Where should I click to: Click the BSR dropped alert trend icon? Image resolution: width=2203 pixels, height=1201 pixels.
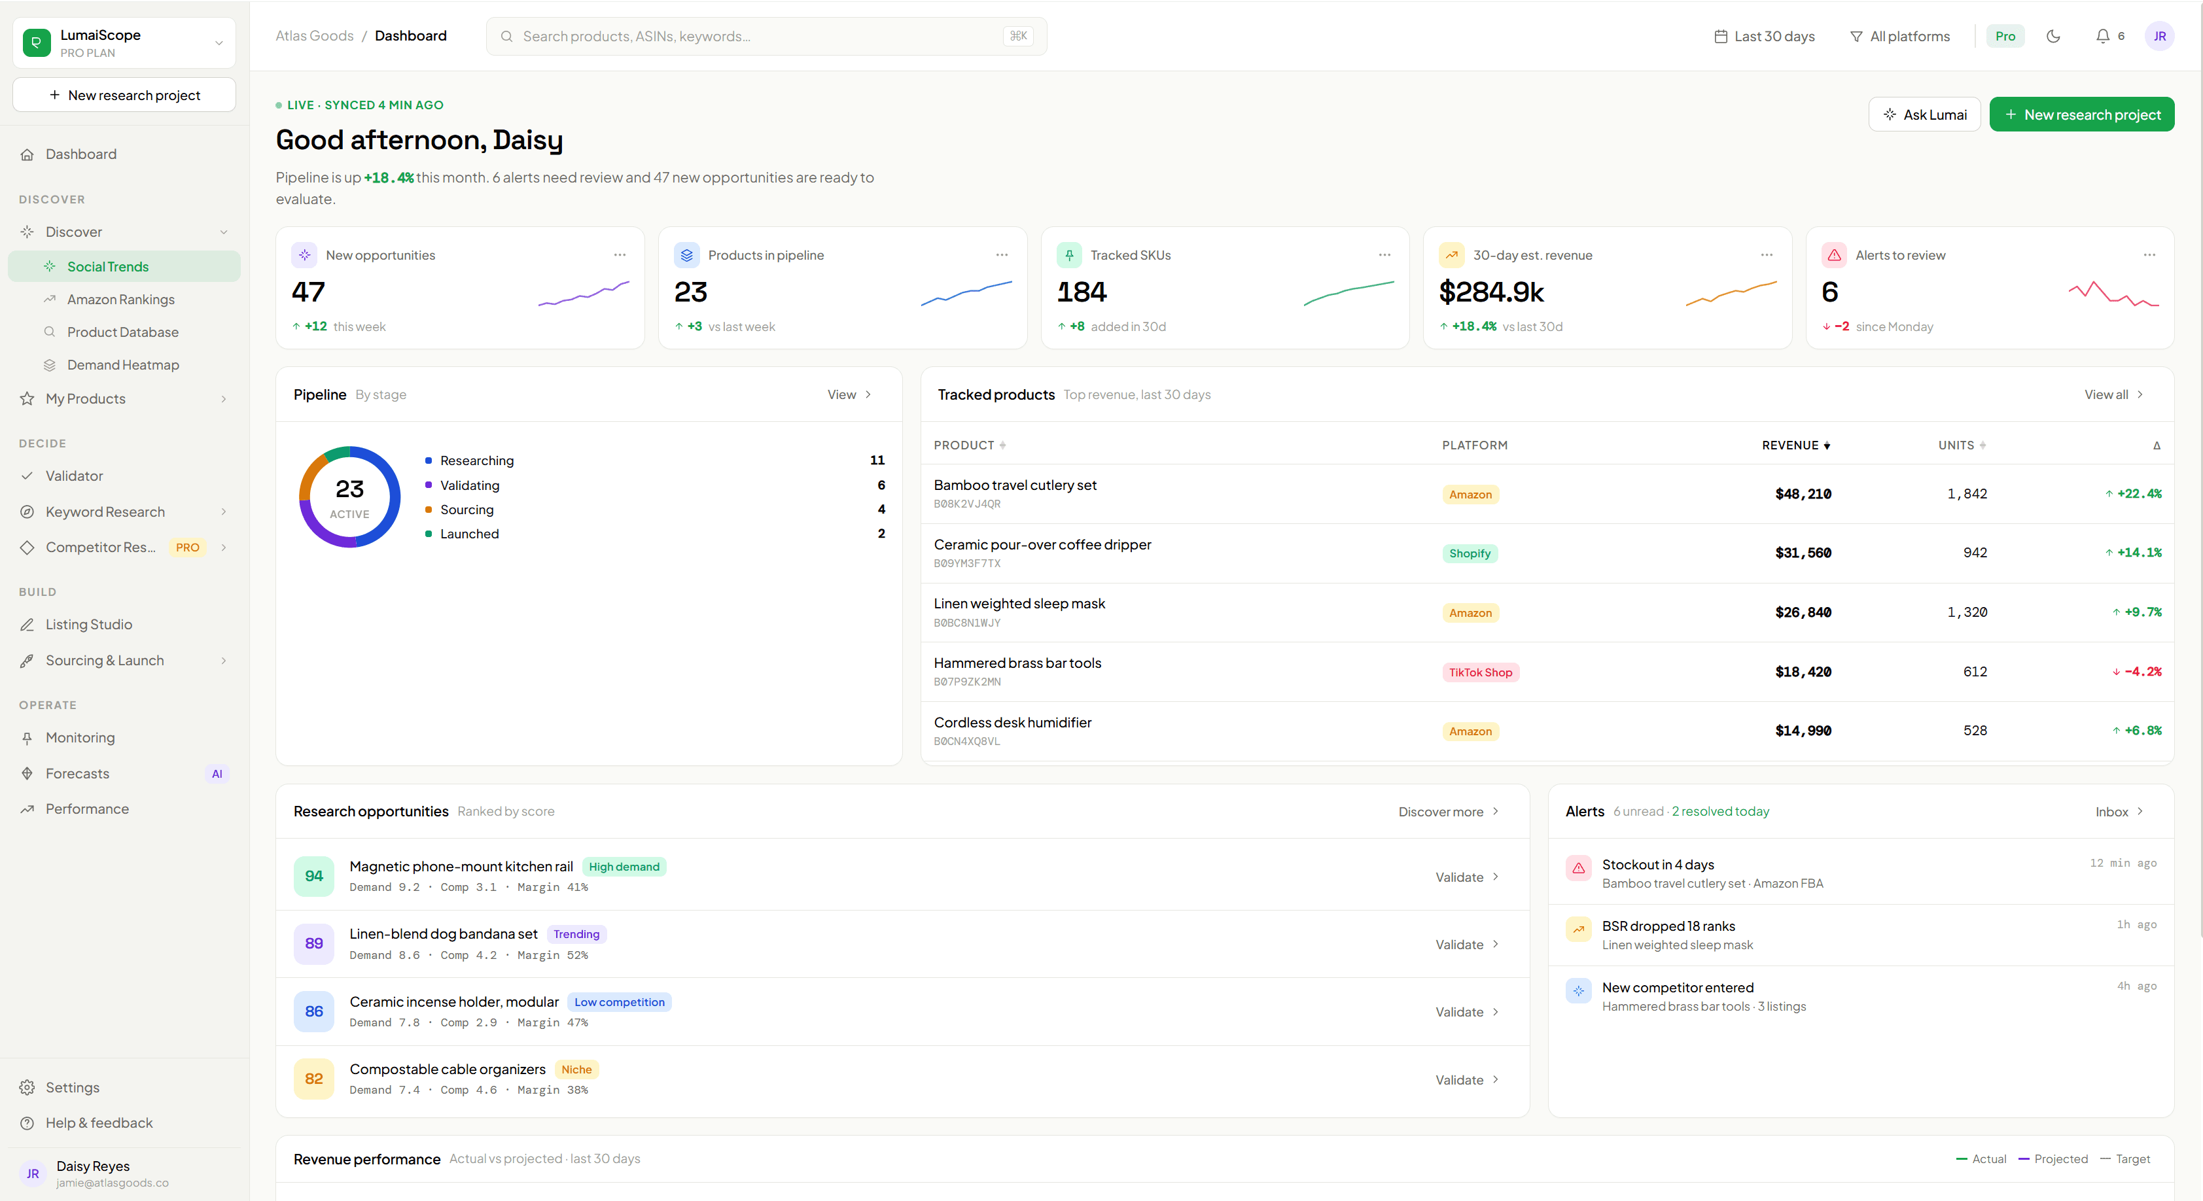(x=1578, y=929)
